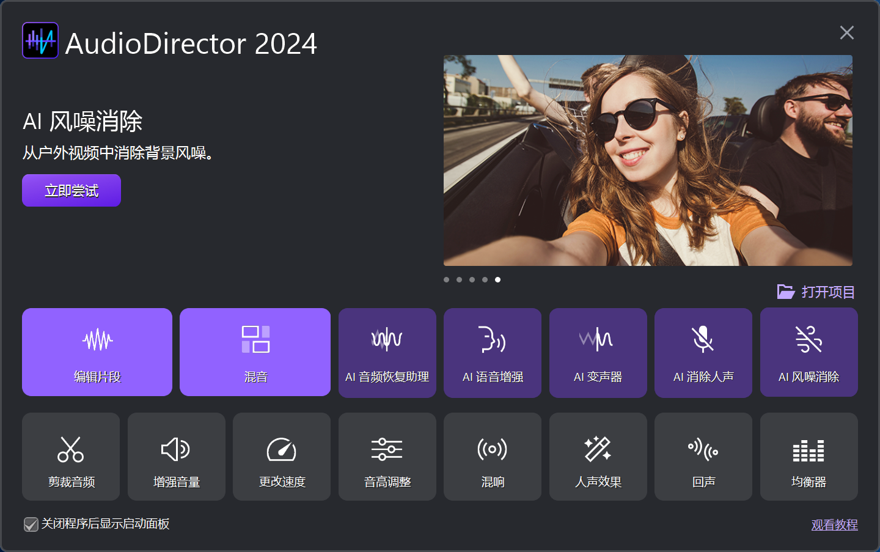Open 人声效果 vocal effects tool

coord(598,457)
